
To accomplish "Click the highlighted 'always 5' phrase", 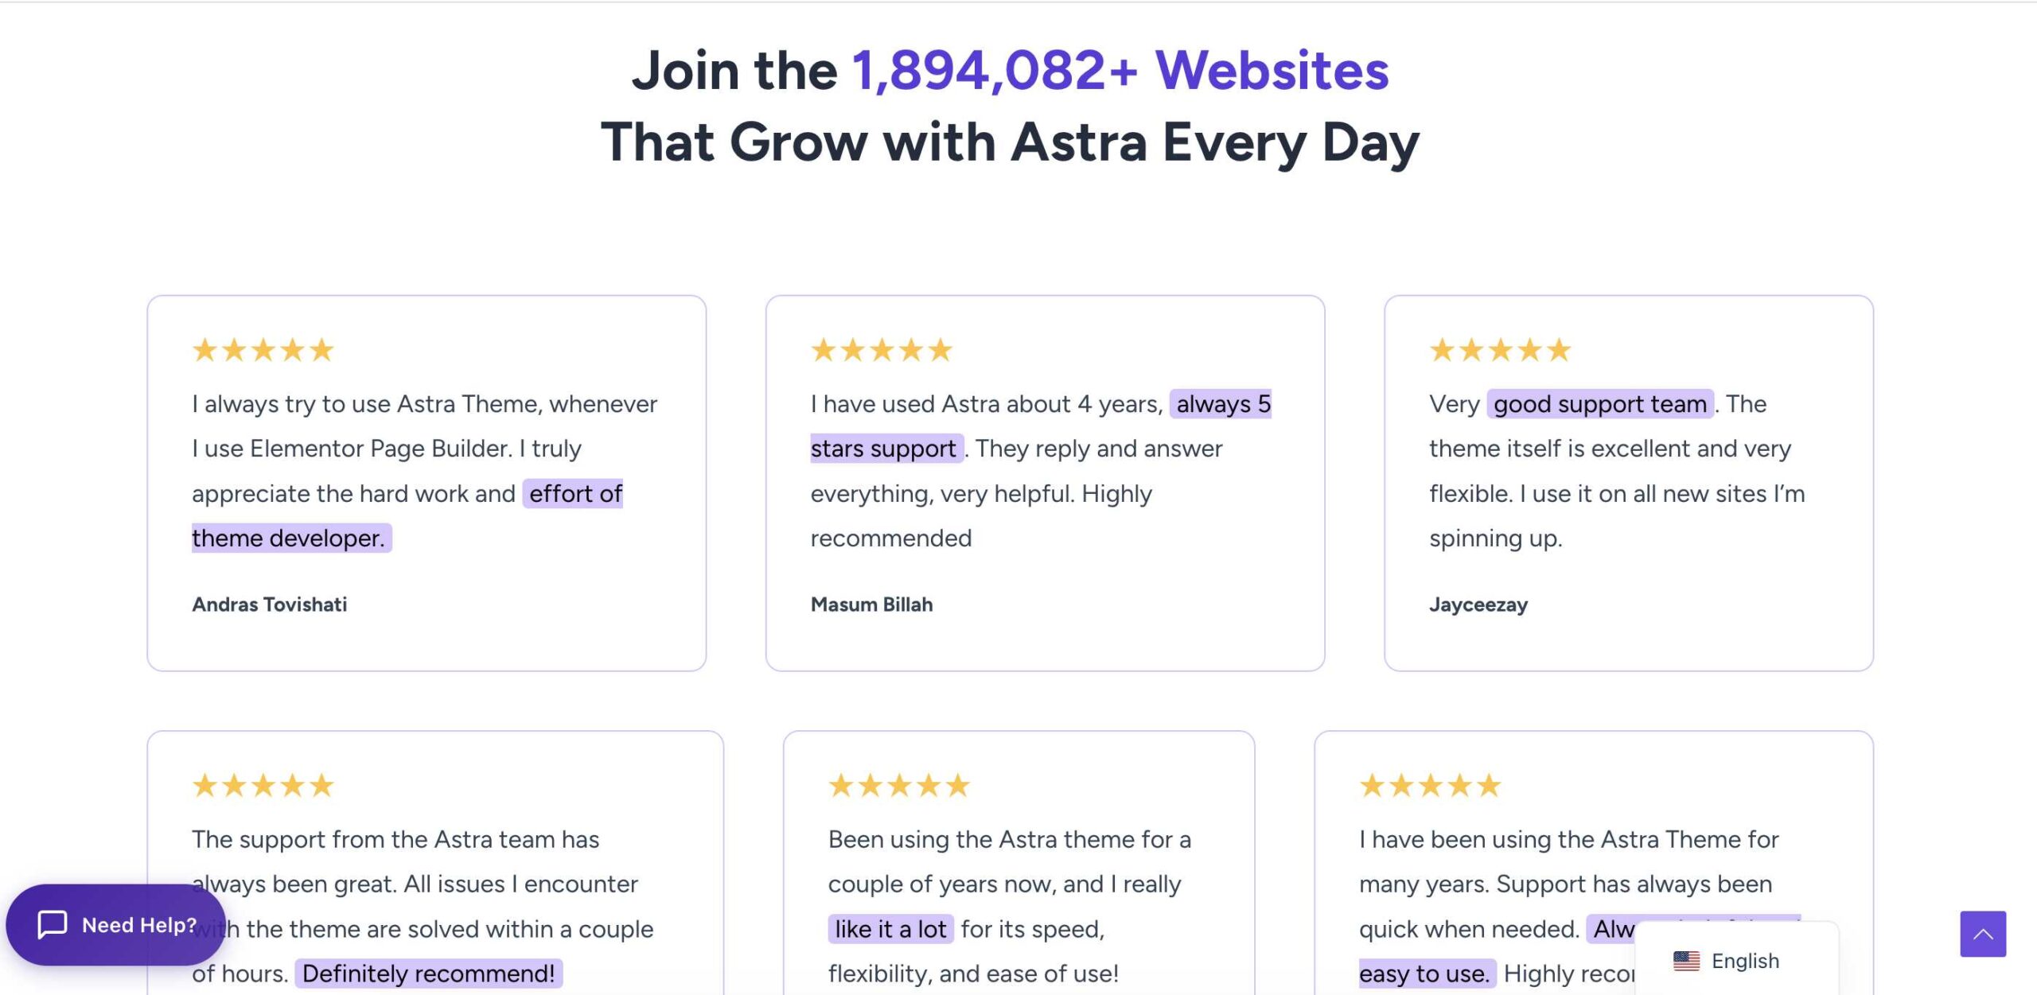I will coord(1221,404).
